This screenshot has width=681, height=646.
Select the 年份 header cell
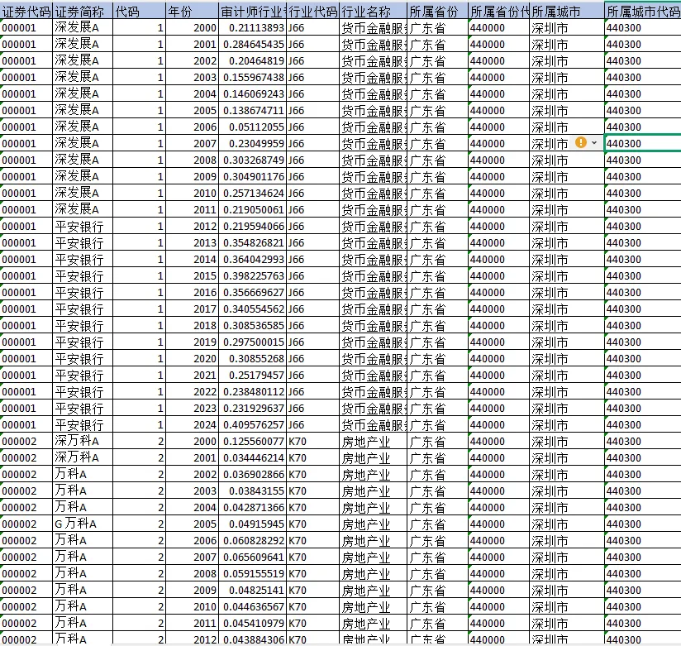[192, 12]
